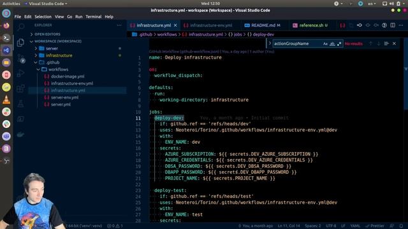Switch to reference.sh tab
The height and width of the screenshot is (229, 408).
[x=311, y=25]
